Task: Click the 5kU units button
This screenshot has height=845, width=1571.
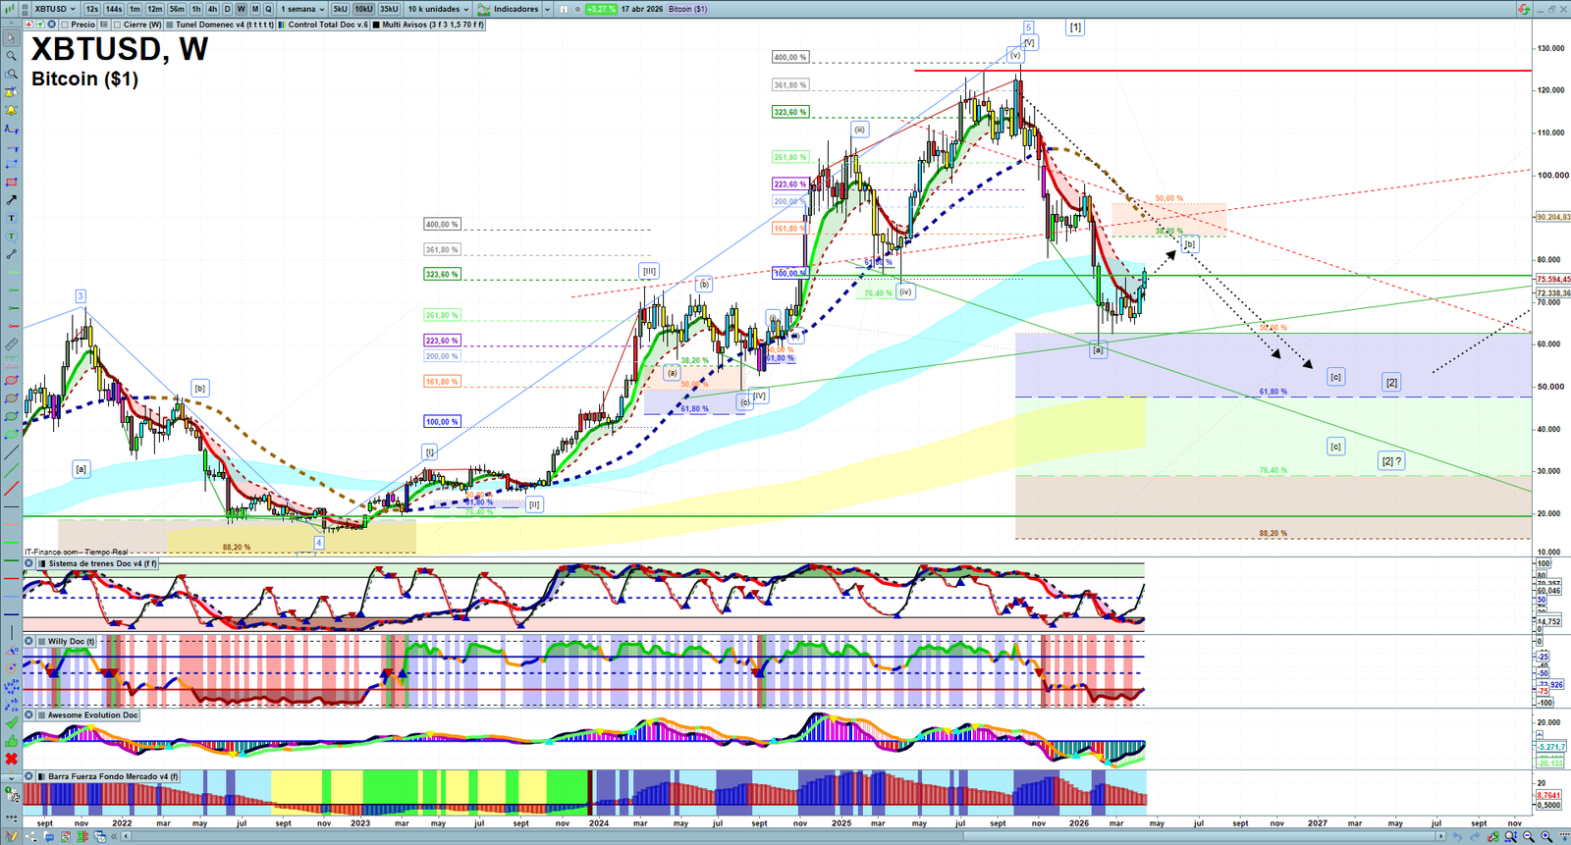Action: 341,9
